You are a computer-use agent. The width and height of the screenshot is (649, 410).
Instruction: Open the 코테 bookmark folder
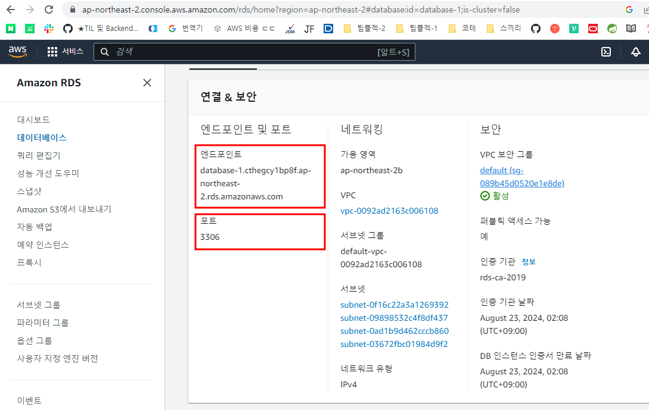tap(462, 28)
